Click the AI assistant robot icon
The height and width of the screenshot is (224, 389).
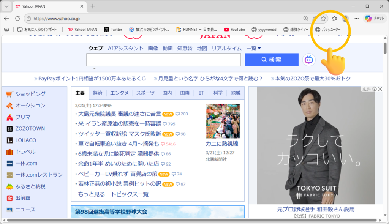(x=309, y=60)
